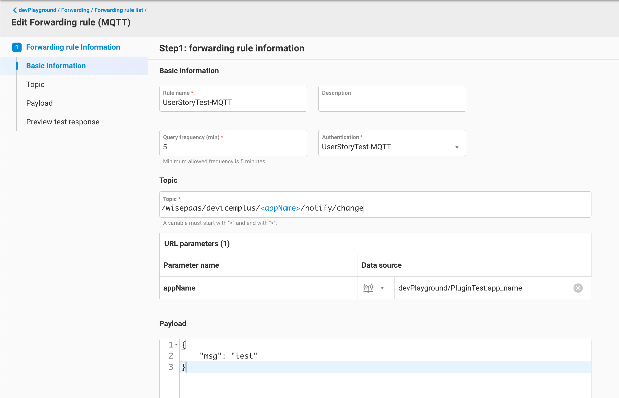This screenshot has width=619, height=398.
Task: Select line 2 containing msg test in payload
Action: 228,356
